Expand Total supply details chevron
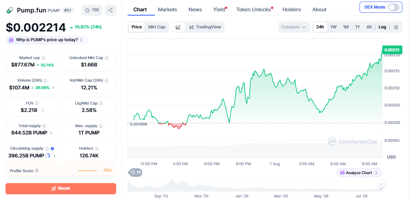 point(51,133)
